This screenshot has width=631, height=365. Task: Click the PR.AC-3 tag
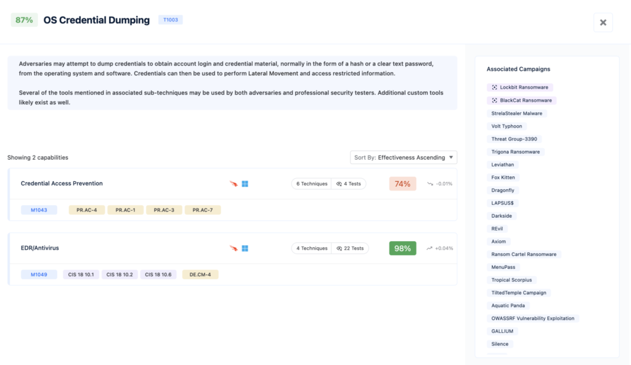pos(164,210)
